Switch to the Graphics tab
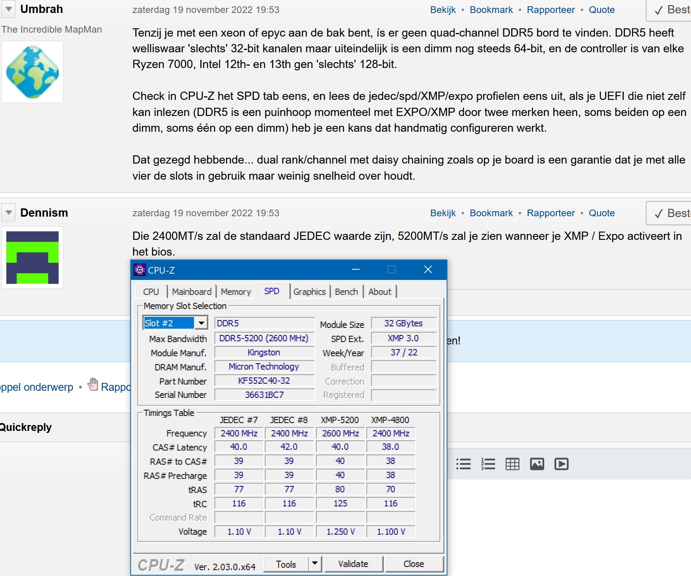 (310, 292)
